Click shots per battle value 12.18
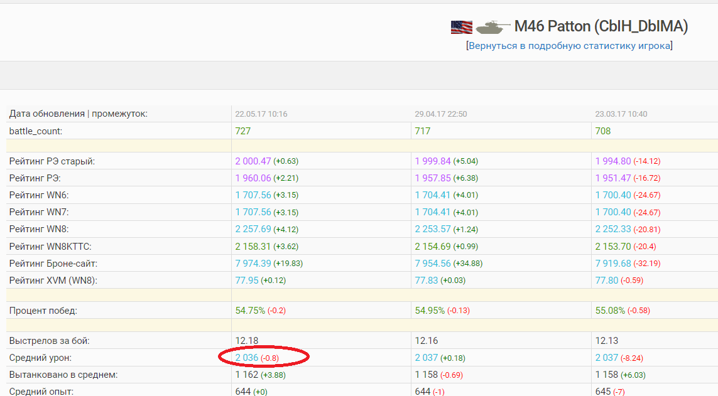718x396 pixels. point(247,341)
